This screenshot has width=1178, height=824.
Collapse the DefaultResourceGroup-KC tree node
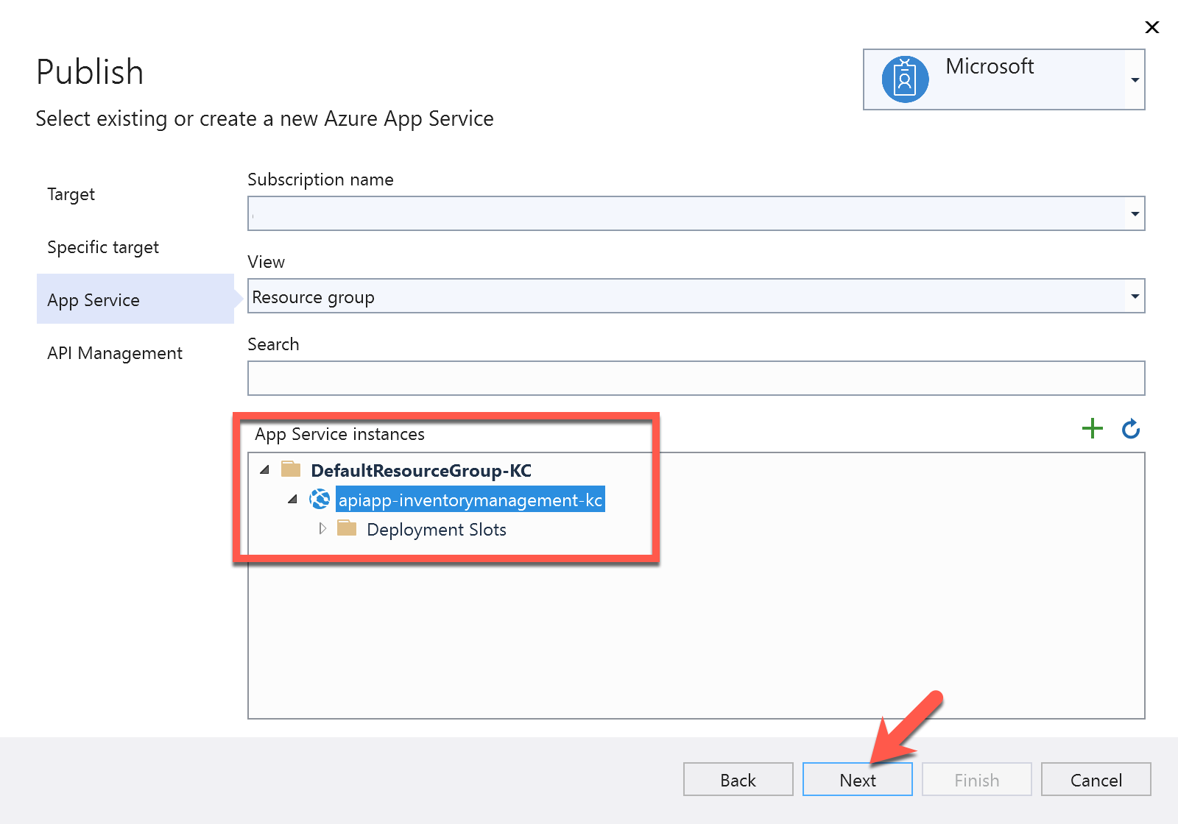[264, 469]
